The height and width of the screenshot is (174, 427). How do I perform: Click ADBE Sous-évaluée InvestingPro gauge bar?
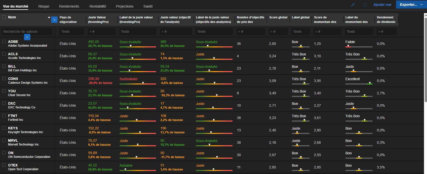coord(138,47)
